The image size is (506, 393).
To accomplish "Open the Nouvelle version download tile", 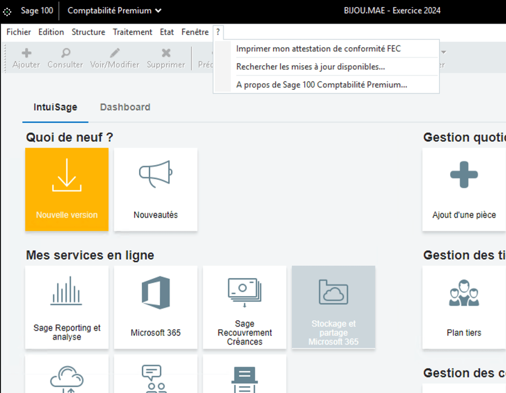I will pyautogui.click(x=67, y=190).
